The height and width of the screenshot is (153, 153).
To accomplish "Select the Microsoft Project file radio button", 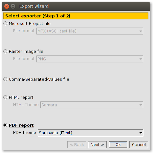I will click(5, 23).
